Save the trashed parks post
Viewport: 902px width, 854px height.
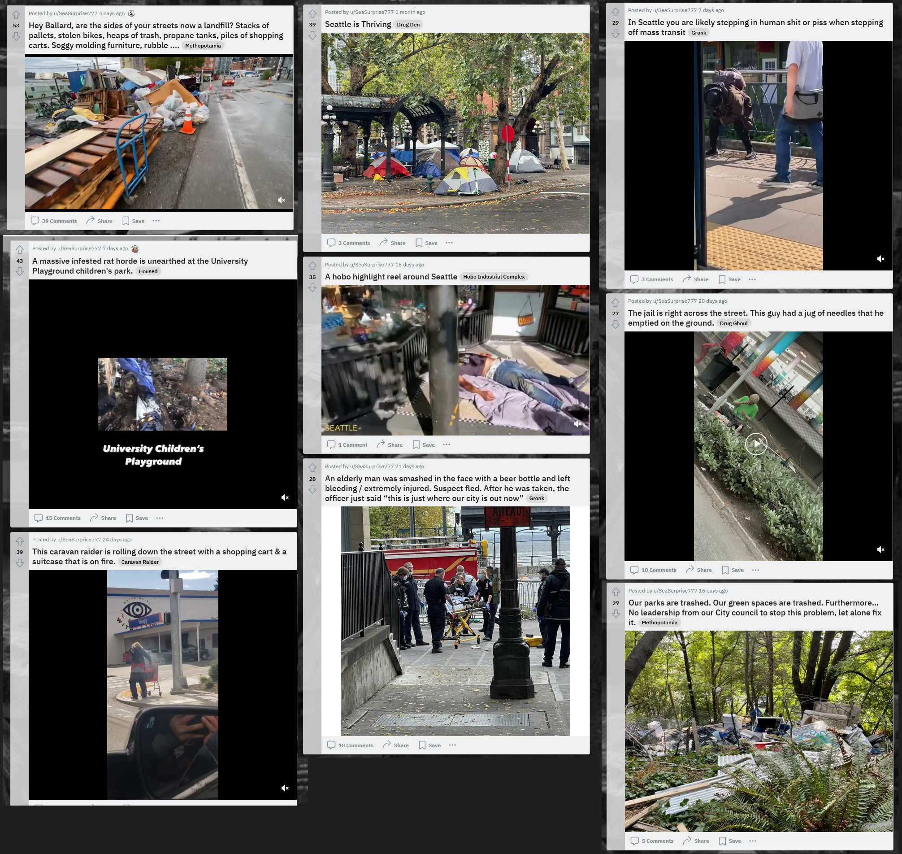[x=730, y=841]
